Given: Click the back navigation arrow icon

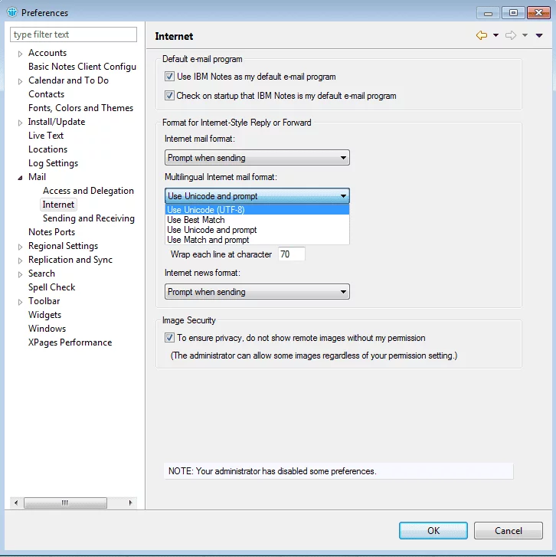Looking at the screenshot, I should pyautogui.click(x=481, y=35).
